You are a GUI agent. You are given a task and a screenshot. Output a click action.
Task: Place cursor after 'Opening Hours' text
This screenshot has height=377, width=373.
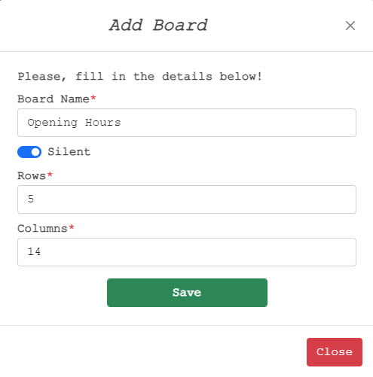tap(121, 123)
